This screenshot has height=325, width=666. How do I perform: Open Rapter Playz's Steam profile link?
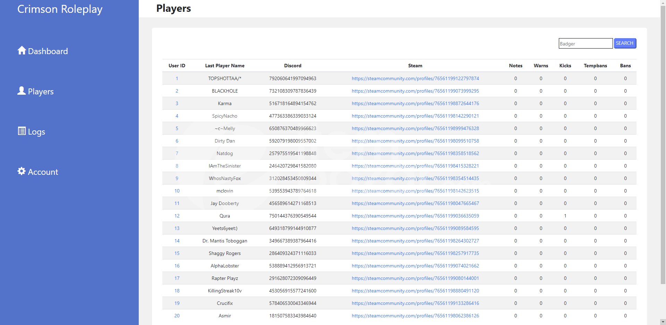coord(415,278)
